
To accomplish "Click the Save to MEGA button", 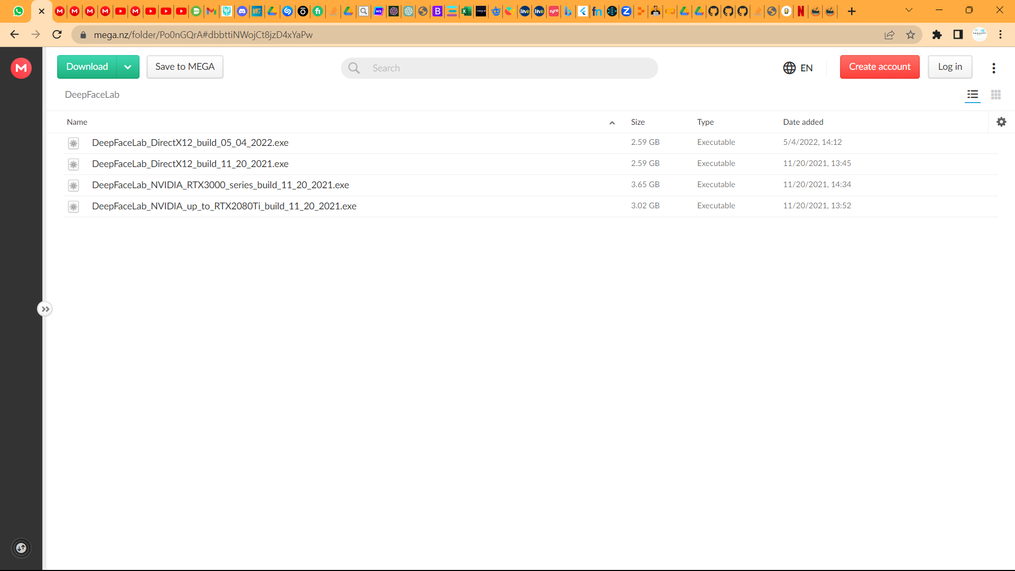I will 184,67.
